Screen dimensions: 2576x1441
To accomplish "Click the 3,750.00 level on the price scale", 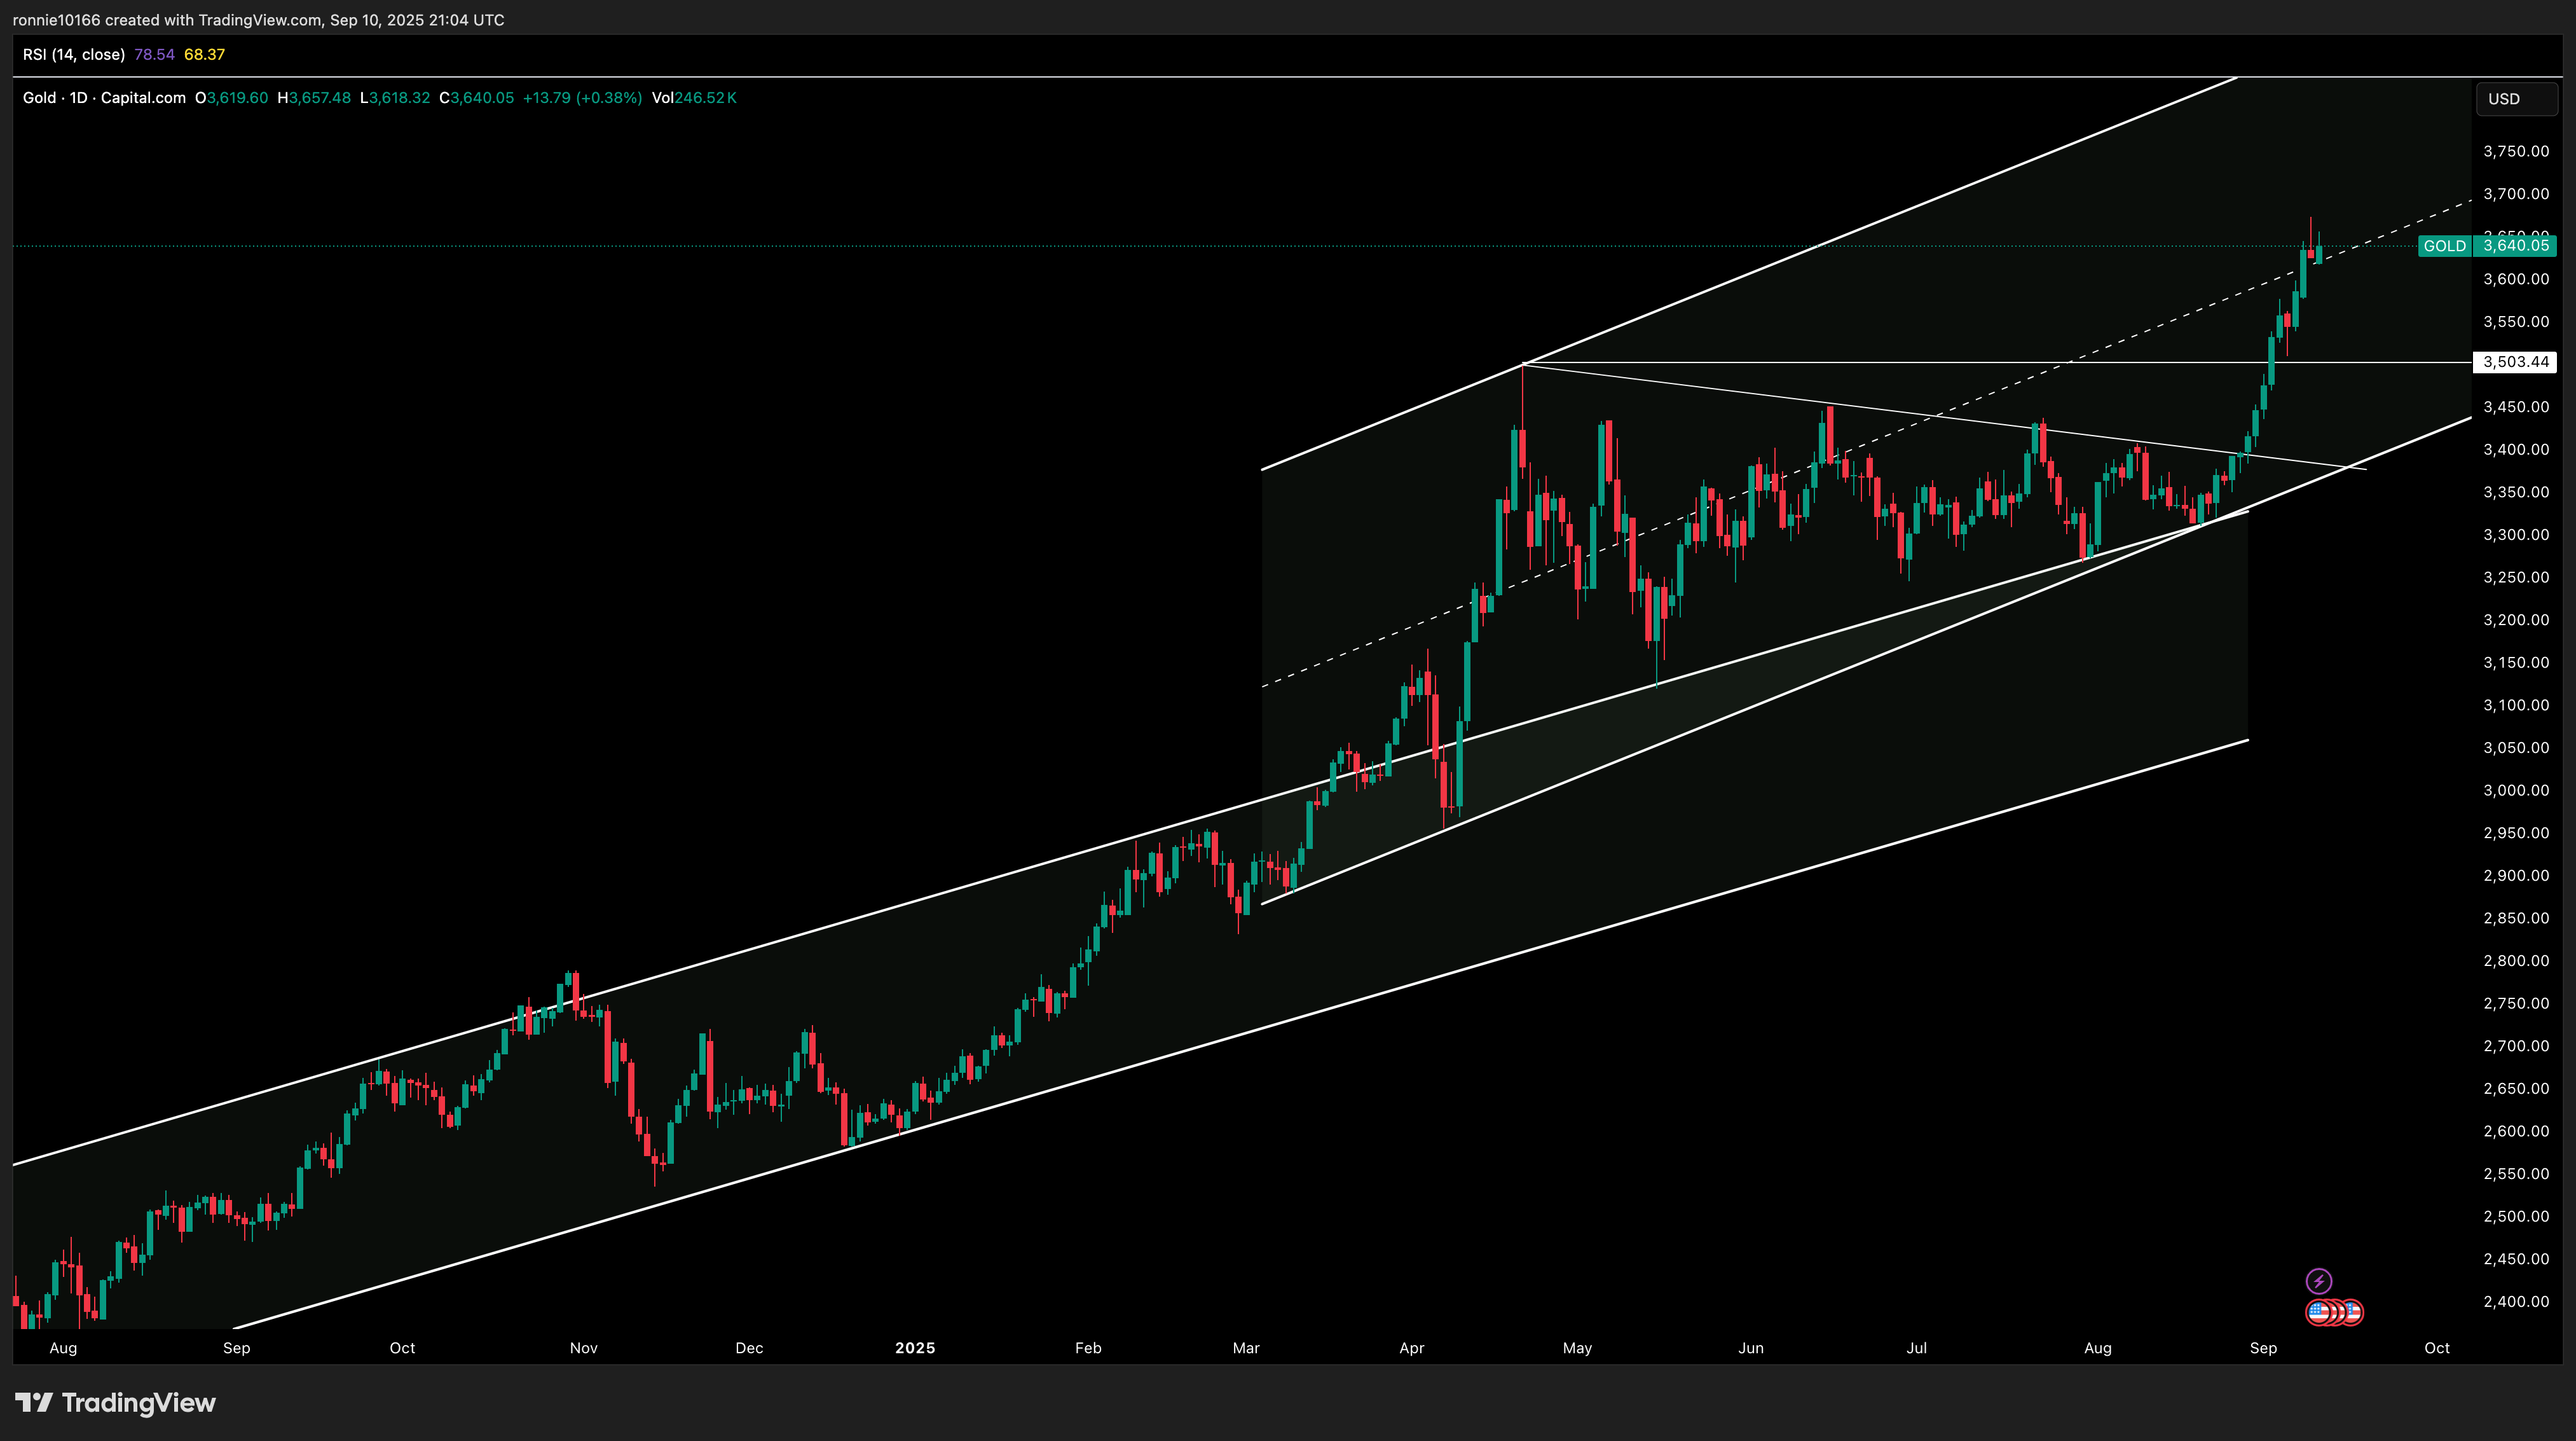I will [x=2515, y=151].
